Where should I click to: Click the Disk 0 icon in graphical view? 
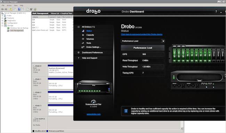point(34,66)
